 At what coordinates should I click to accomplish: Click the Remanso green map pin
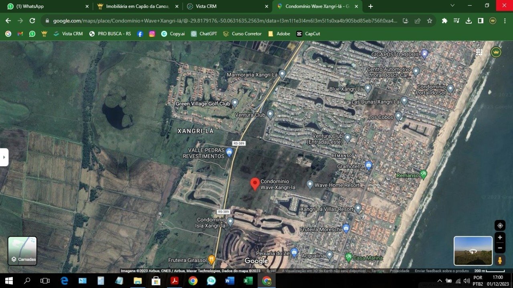[424, 175]
